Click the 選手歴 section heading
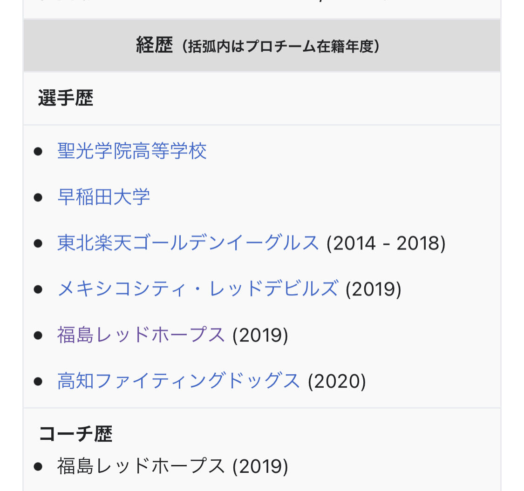 click(66, 98)
